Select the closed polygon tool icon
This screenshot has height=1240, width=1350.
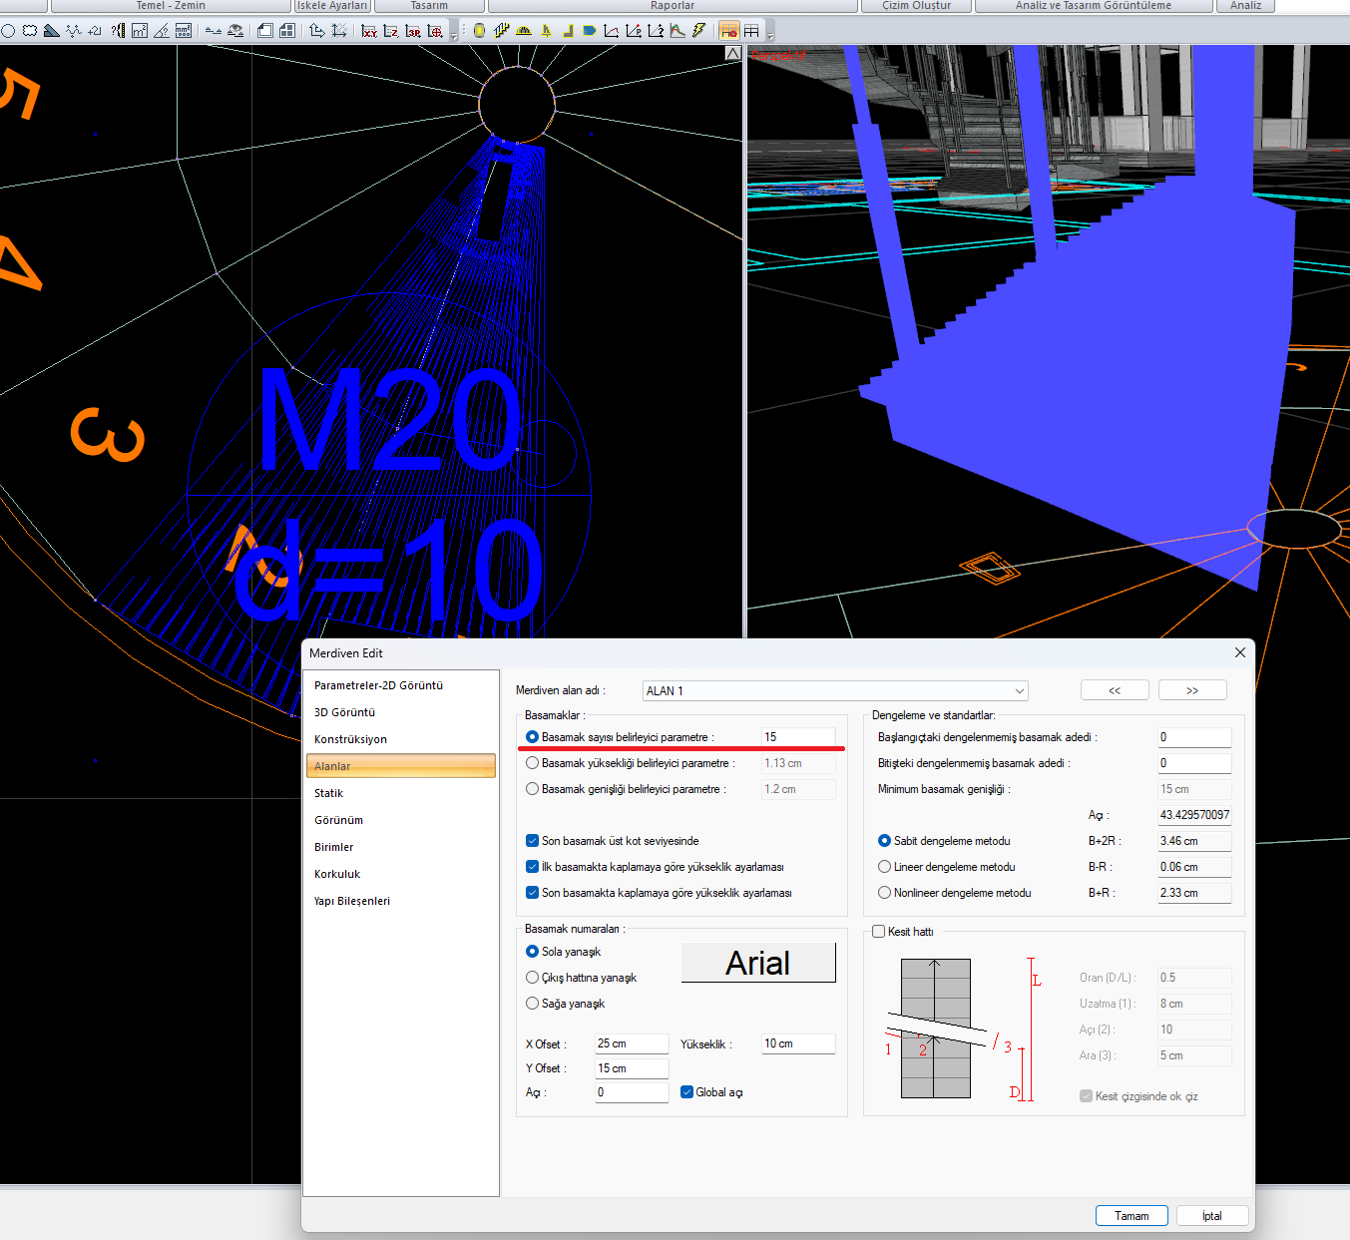point(29,31)
